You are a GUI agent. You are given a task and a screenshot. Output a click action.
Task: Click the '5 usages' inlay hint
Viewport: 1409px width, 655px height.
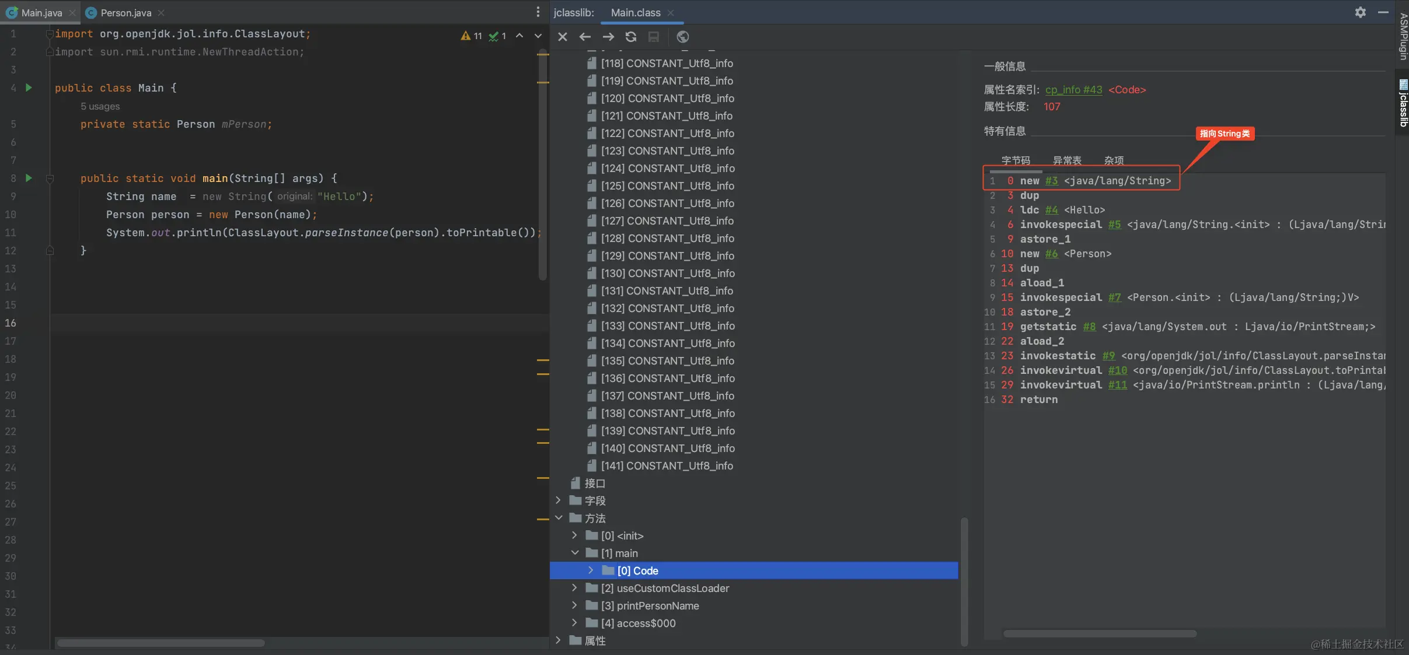pos(100,106)
